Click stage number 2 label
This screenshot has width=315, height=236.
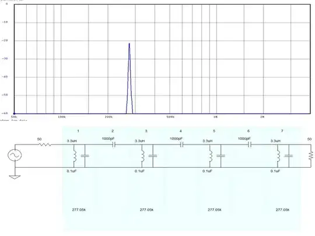point(113,131)
